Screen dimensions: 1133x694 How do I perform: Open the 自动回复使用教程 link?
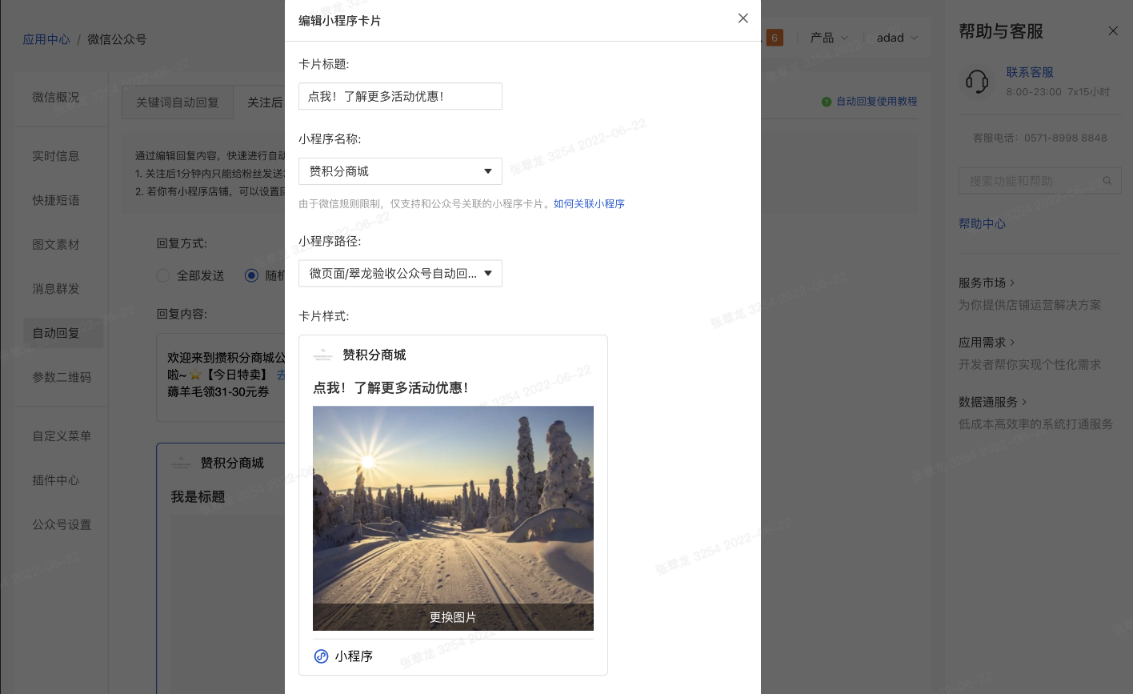[876, 102]
